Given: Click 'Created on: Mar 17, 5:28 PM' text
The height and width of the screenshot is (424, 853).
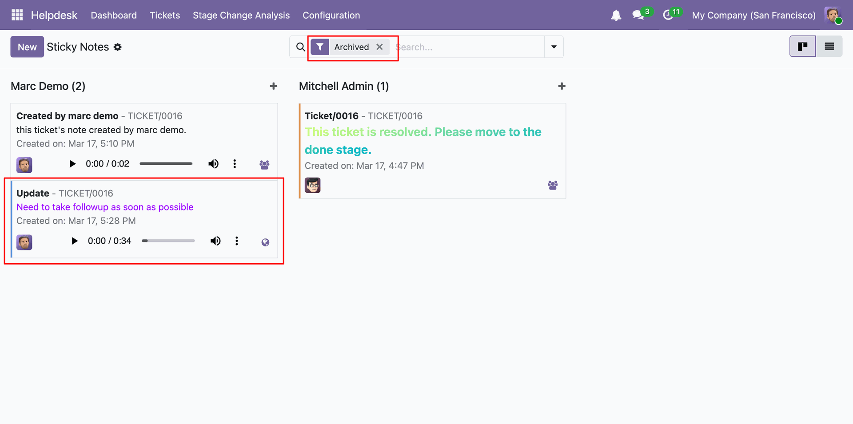Looking at the screenshot, I should [x=76, y=221].
